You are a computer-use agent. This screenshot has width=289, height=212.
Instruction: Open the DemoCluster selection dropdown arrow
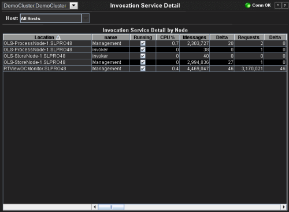74,6
